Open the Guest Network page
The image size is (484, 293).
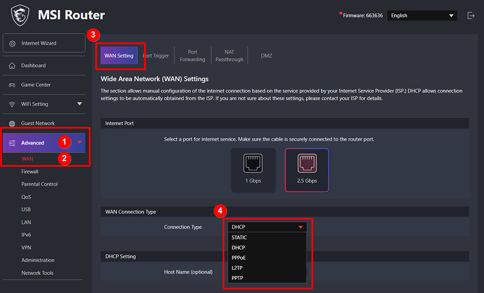click(x=44, y=123)
